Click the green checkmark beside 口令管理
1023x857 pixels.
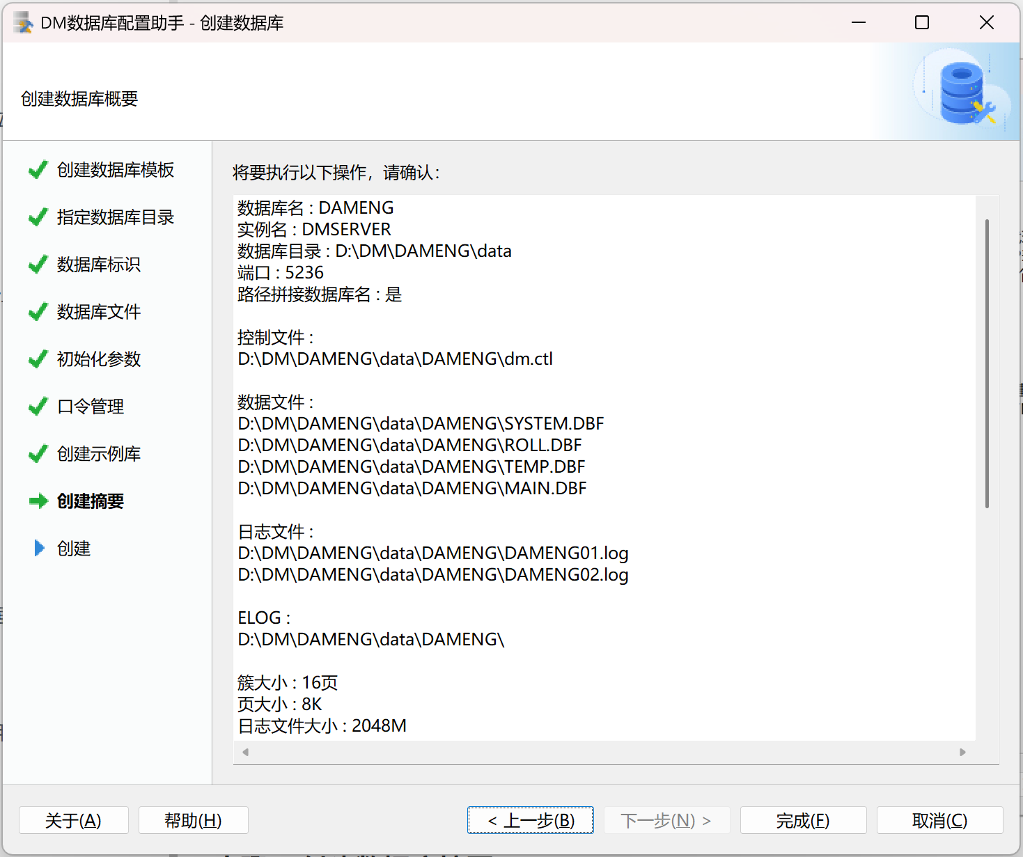pos(38,407)
